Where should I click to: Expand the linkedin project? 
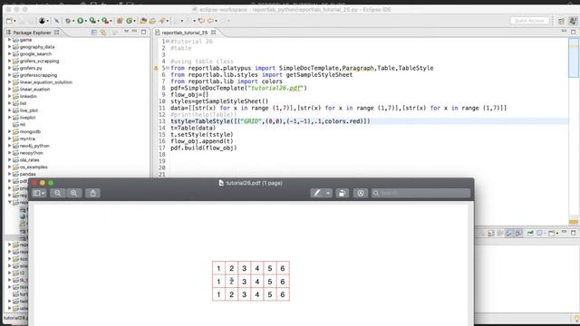click(x=10, y=96)
